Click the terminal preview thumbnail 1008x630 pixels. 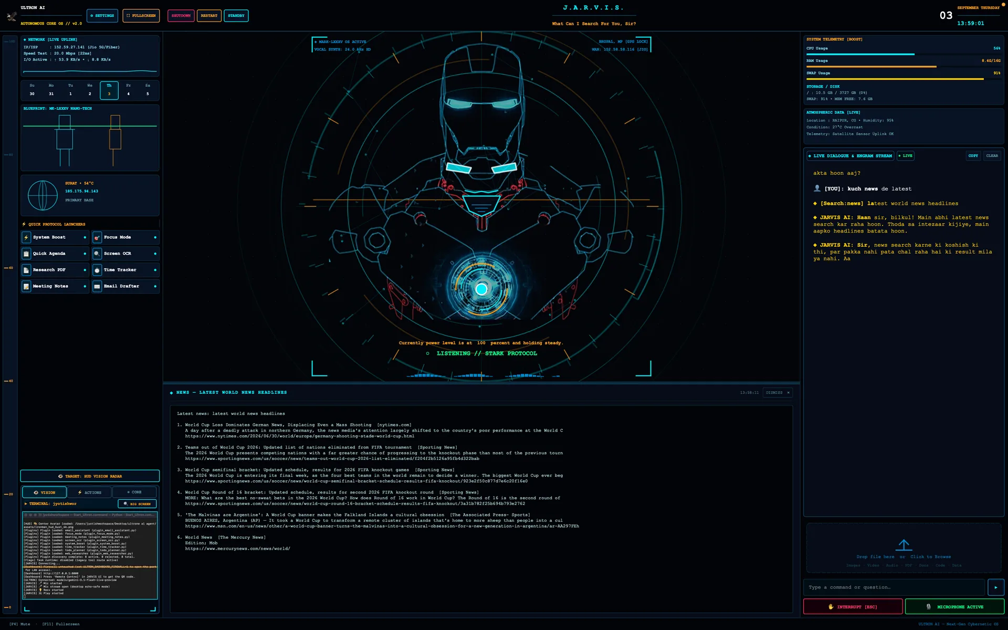pos(90,555)
